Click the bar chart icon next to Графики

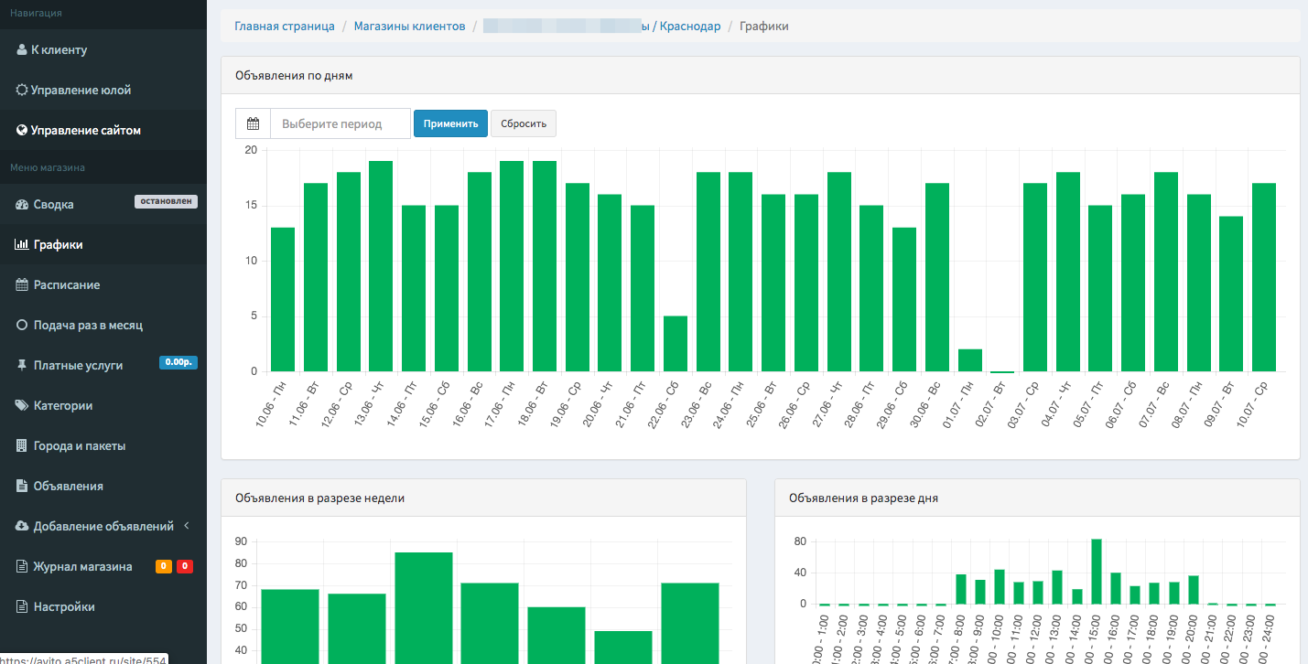pyautogui.click(x=23, y=245)
